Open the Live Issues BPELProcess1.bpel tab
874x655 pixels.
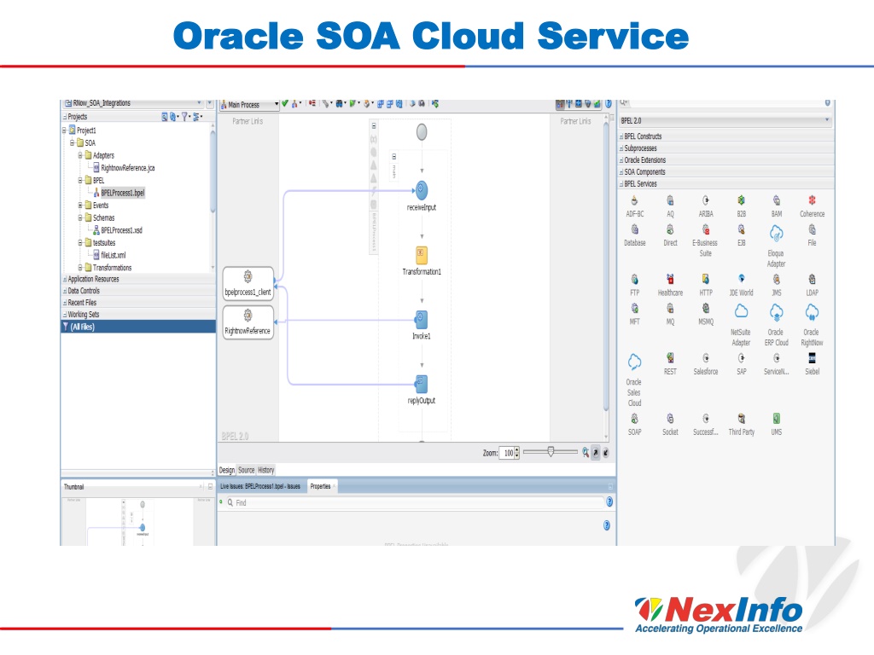tap(260, 486)
